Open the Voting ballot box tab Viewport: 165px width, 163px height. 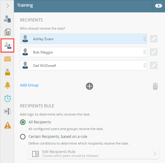pyautogui.click(x=8, y=72)
